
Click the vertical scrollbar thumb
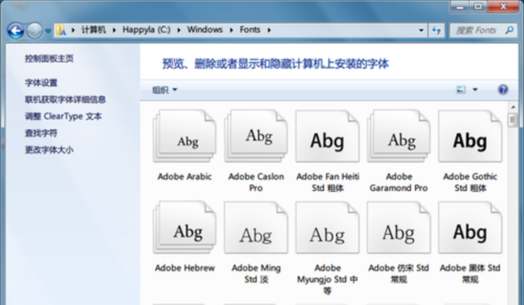pyautogui.click(x=513, y=120)
